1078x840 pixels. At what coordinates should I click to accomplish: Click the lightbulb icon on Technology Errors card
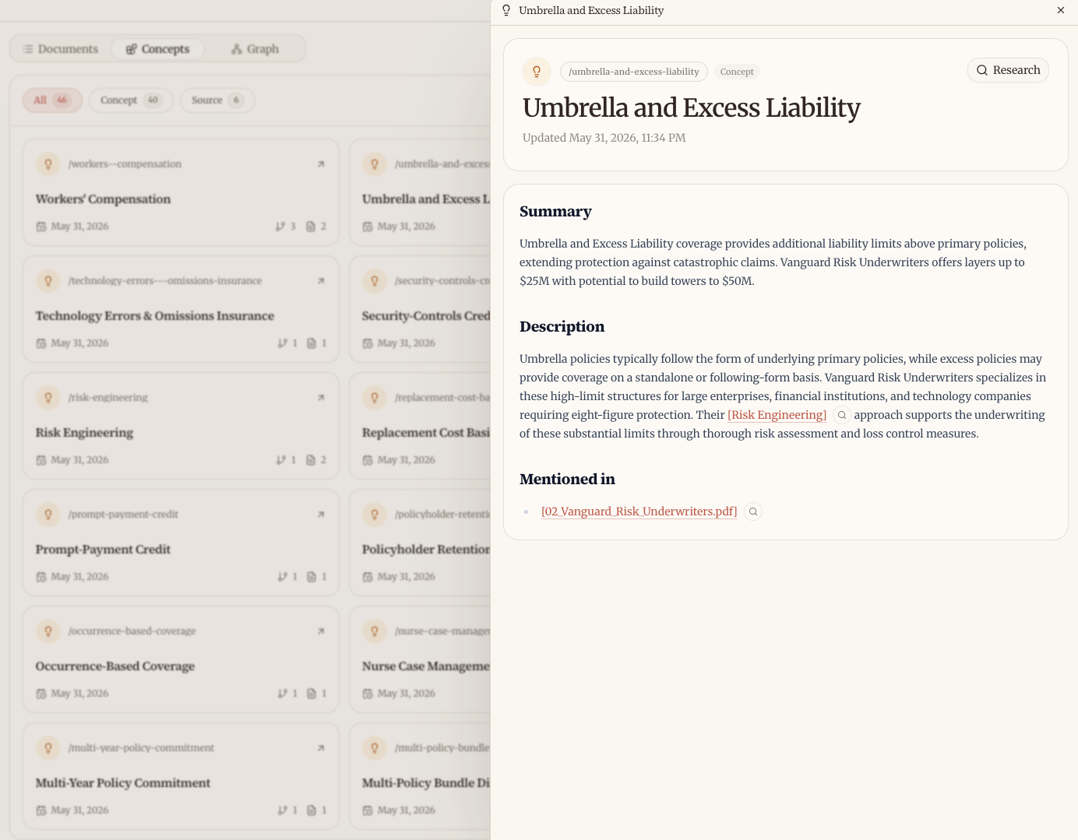[48, 281]
